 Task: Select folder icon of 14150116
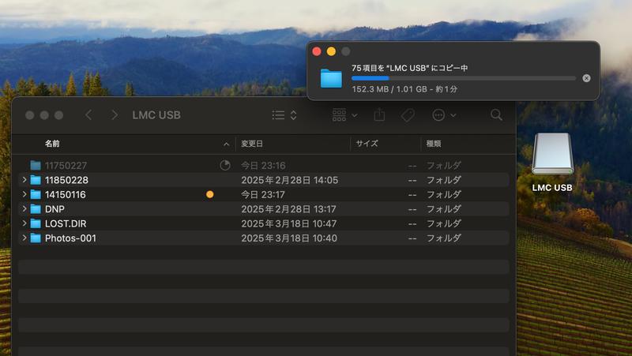[36, 194]
